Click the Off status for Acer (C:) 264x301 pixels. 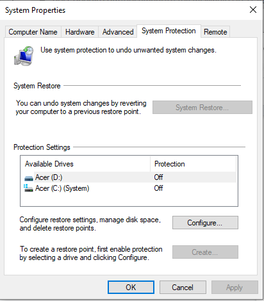[158, 188]
